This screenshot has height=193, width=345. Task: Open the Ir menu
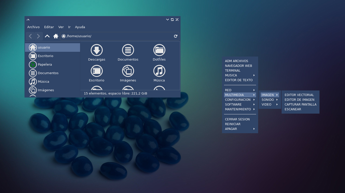pos(69,27)
